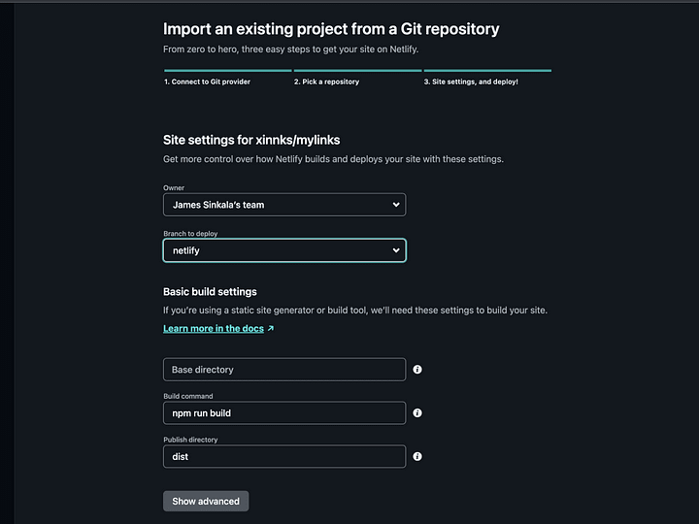699x524 pixels.
Task: Click the progress bar above Connect to Git provider
Action: (x=228, y=71)
